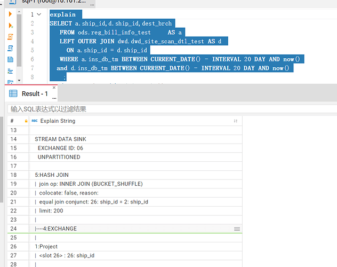Open the row menu icon on 4:EXCHANGE row

pos(237,229)
